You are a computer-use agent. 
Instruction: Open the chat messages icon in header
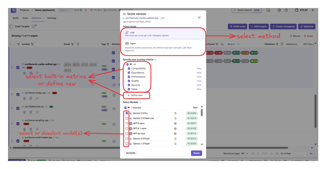pos(268,10)
